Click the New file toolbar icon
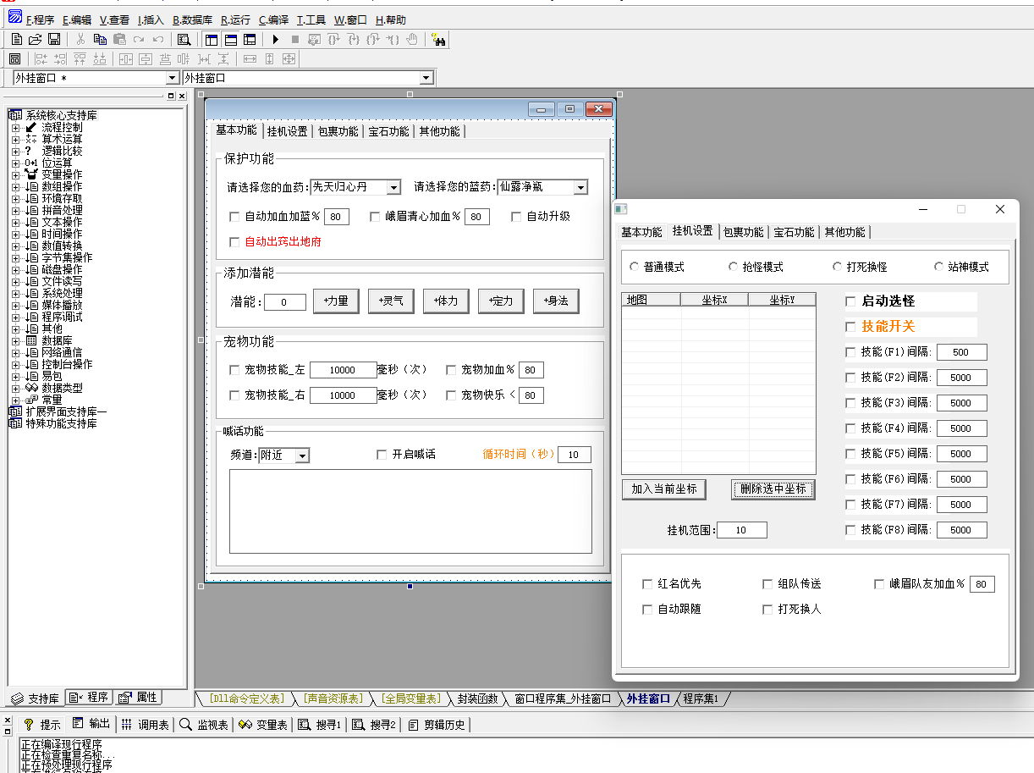Image resolution: width=1034 pixels, height=773 pixels. (x=17, y=39)
